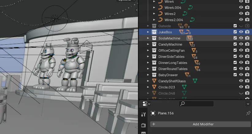Click the OfficeCeilingFan collection icon

[x=154, y=50]
